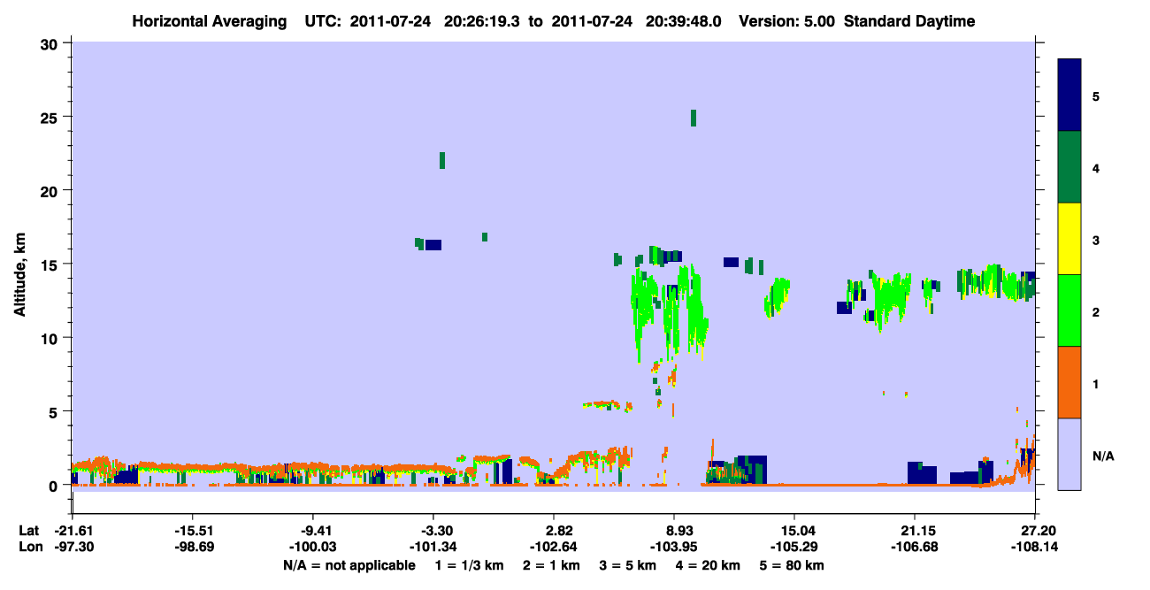Click the '10' altitude tick label
This screenshot has width=1150, height=590.
(51, 338)
